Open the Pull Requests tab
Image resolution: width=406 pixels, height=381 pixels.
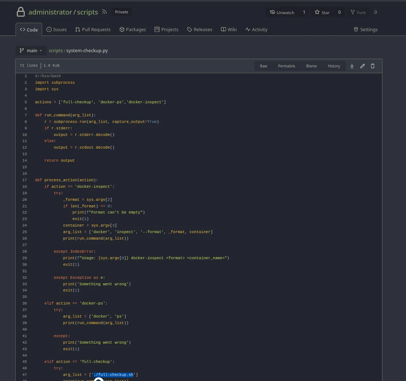(x=93, y=29)
